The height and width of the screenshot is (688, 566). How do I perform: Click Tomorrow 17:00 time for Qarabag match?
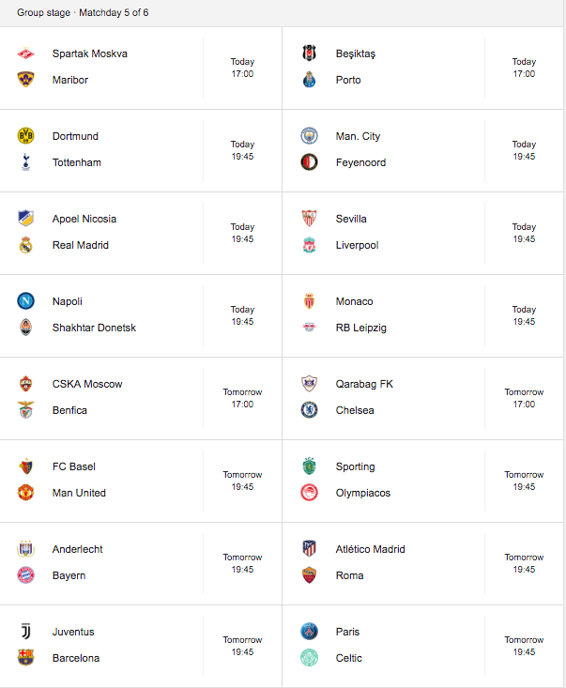524,398
